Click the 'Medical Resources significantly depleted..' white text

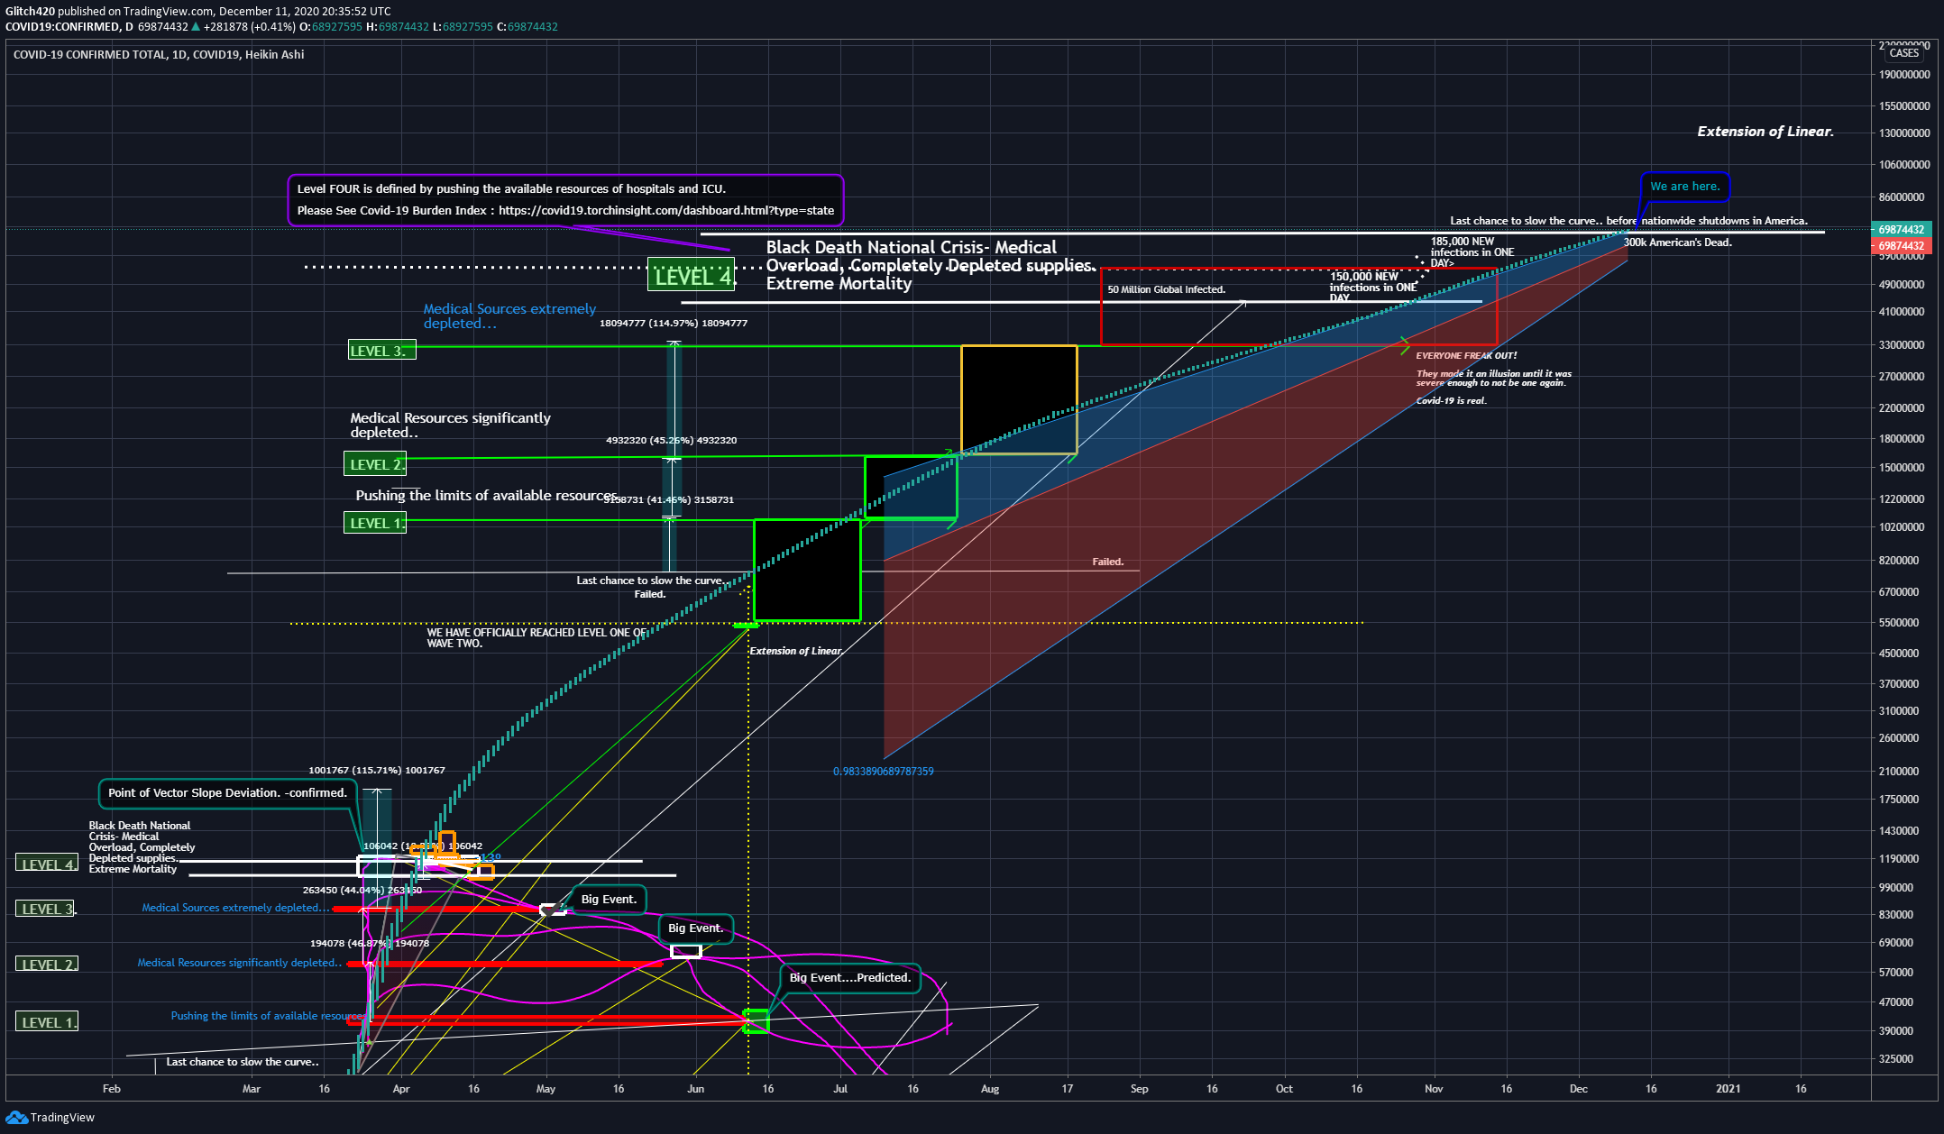[x=449, y=425]
